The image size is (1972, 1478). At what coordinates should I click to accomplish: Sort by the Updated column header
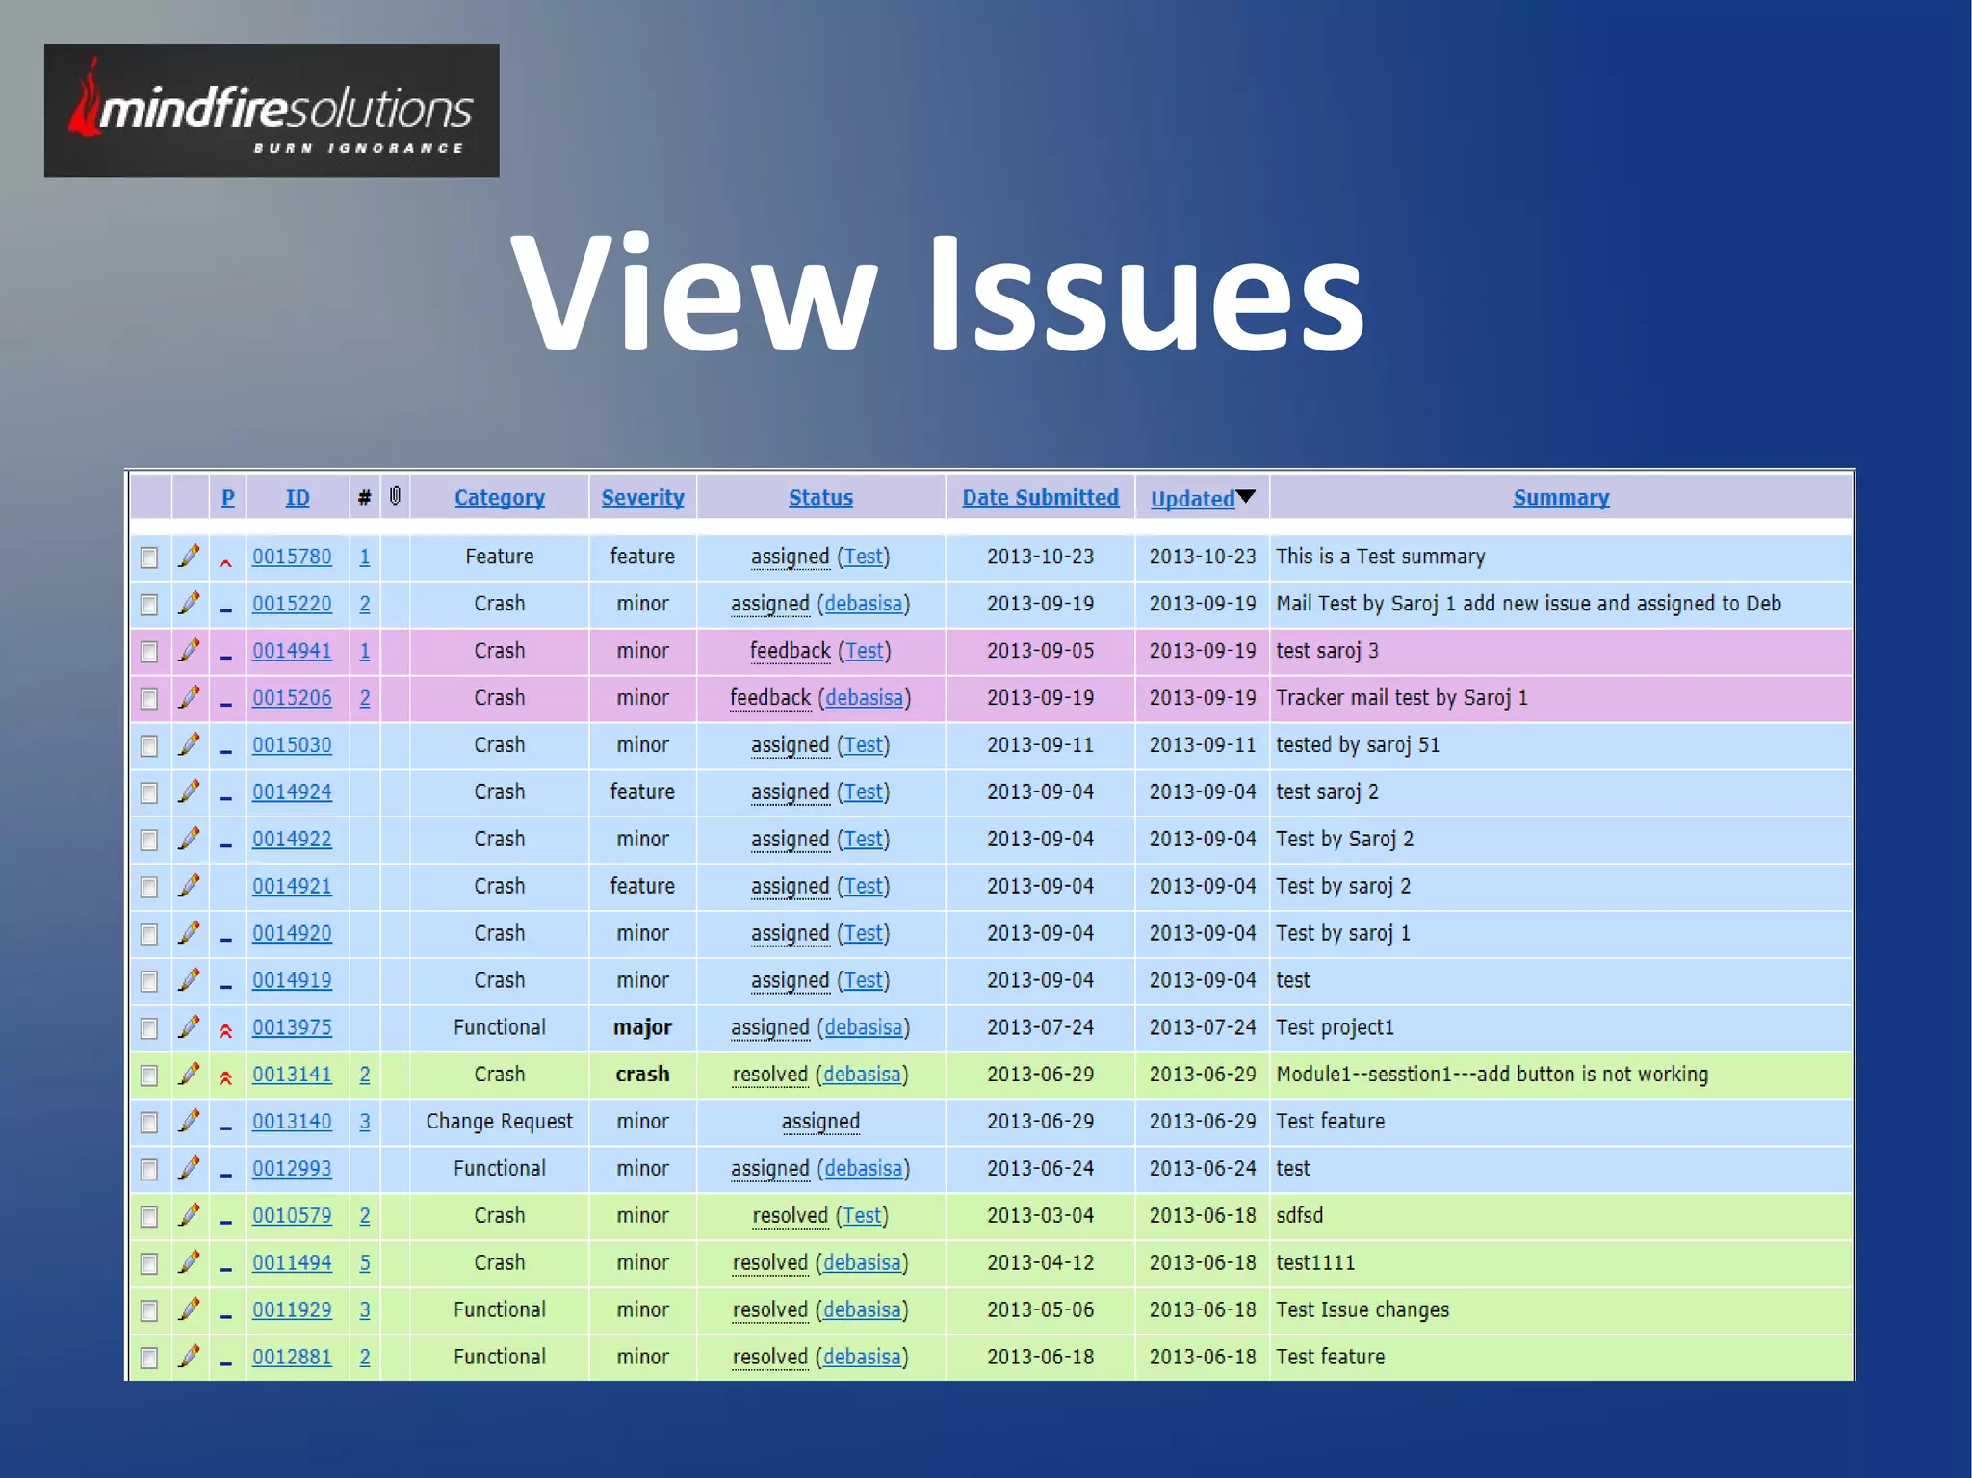click(x=1193, y=499)
